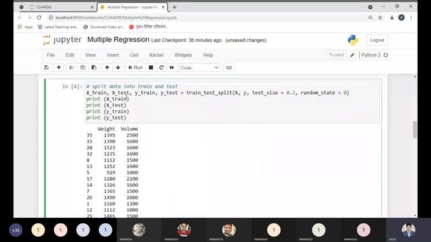Open the Download Video bookmark
The width and height of the screenshot is (431, 242).
tap(104, 27)
